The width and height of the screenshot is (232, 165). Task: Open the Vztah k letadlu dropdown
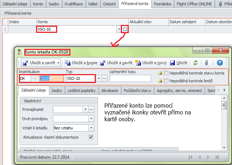point(91,128)
